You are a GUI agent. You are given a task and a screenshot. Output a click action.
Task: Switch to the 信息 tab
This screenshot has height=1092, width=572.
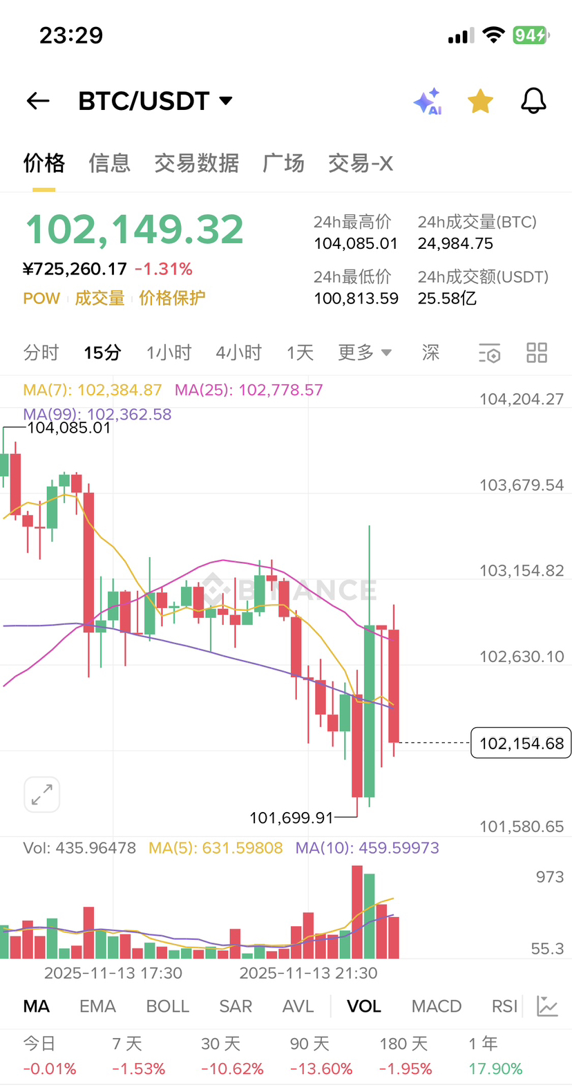(109, 163)
